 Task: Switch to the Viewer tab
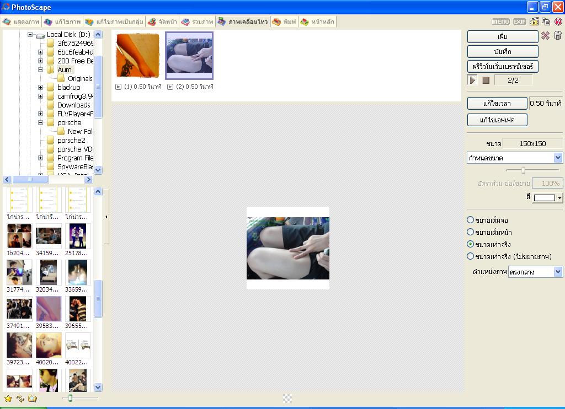tap(21, 21)
